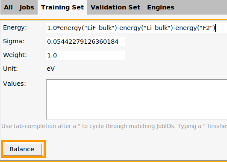The image size is (227, 162).
Task: Click the Balance button
Action: 22,149
